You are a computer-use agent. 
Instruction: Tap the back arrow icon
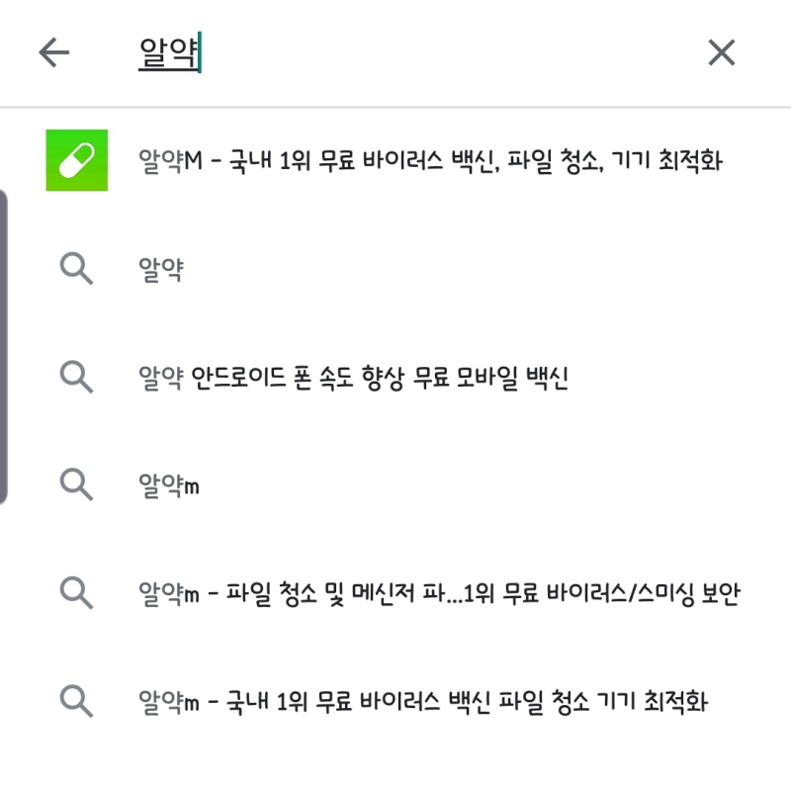tap(54, 52)
